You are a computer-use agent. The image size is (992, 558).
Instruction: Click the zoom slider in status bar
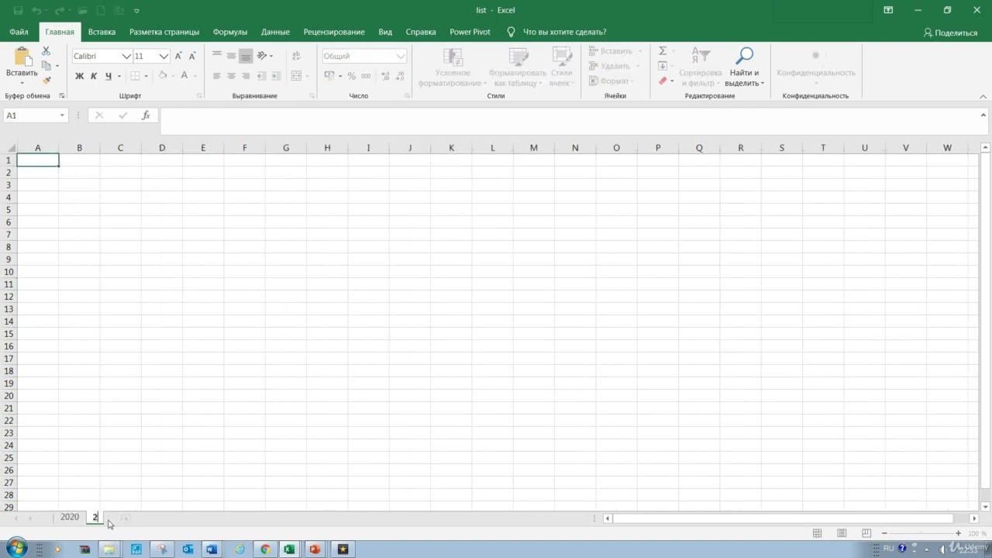click(x=921, y=533)
